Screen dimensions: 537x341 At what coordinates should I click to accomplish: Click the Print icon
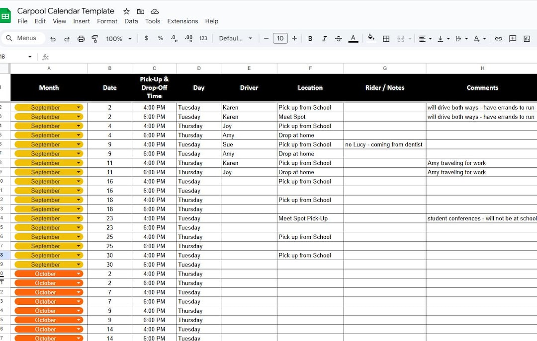81,39
